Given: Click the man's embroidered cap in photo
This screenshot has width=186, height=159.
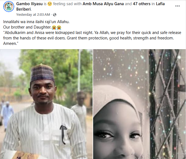Looking at the screenshot, I should (x=42, y=73).
